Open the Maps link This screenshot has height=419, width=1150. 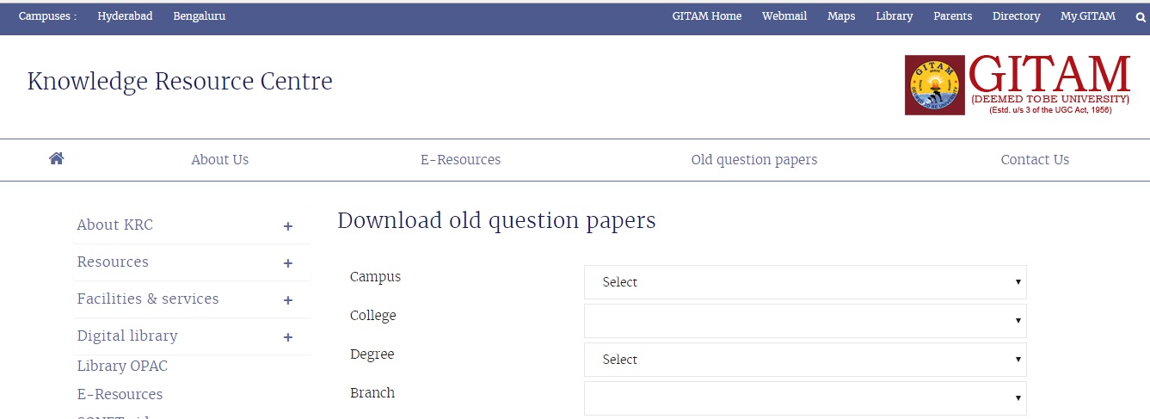pyautogui.click(x=841, y=16)
